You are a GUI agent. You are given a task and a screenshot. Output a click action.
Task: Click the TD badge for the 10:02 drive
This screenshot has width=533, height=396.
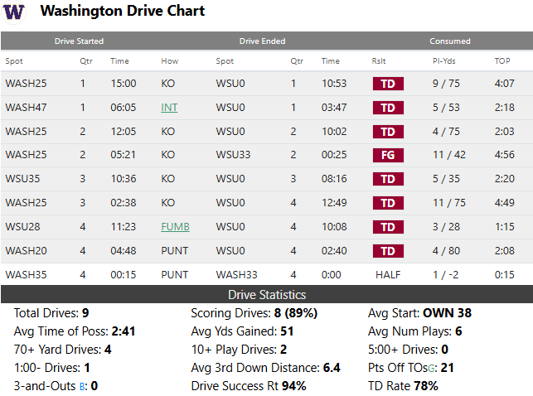388,132
